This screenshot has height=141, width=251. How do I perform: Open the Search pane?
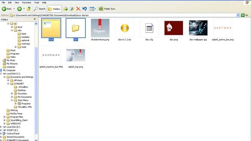pyautogui.click(x=40, y=9)
